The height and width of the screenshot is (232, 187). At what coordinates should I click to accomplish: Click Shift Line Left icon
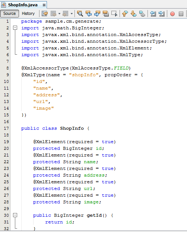[x=153, y=14]
